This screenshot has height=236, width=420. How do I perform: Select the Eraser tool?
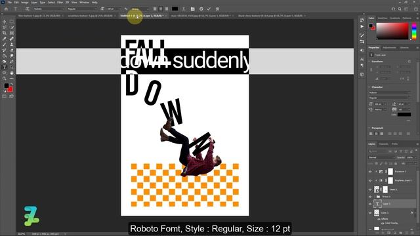coord(12,50)
